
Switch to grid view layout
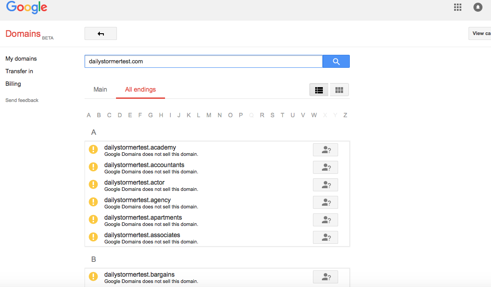coord(339,90)
